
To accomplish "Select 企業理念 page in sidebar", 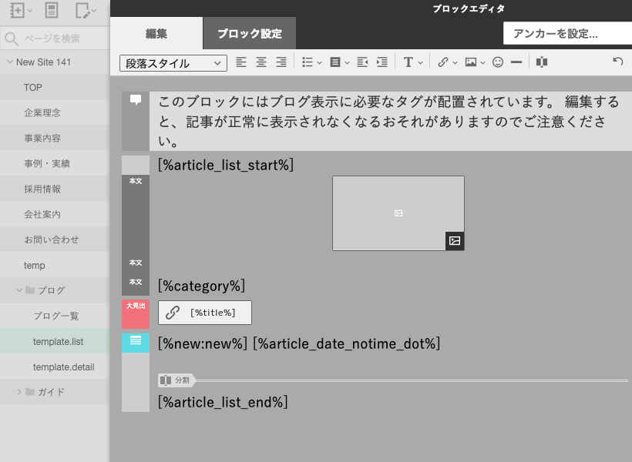I will [55, 112].
